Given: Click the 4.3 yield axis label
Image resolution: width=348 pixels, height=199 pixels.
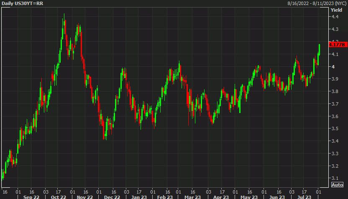Looking at the screenshot, I should coord(335,29).
